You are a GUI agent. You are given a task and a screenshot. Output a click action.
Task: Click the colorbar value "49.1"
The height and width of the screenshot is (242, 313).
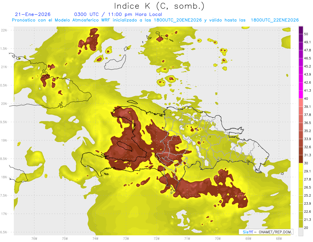coord(308,42)
